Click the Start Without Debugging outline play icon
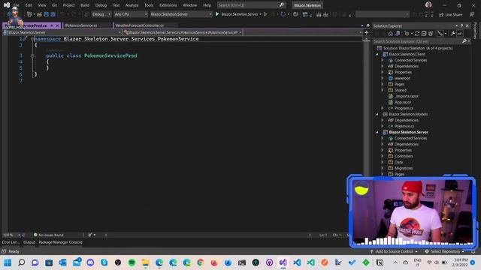Screen dimensions: 481x270 (x=265, y=14)
